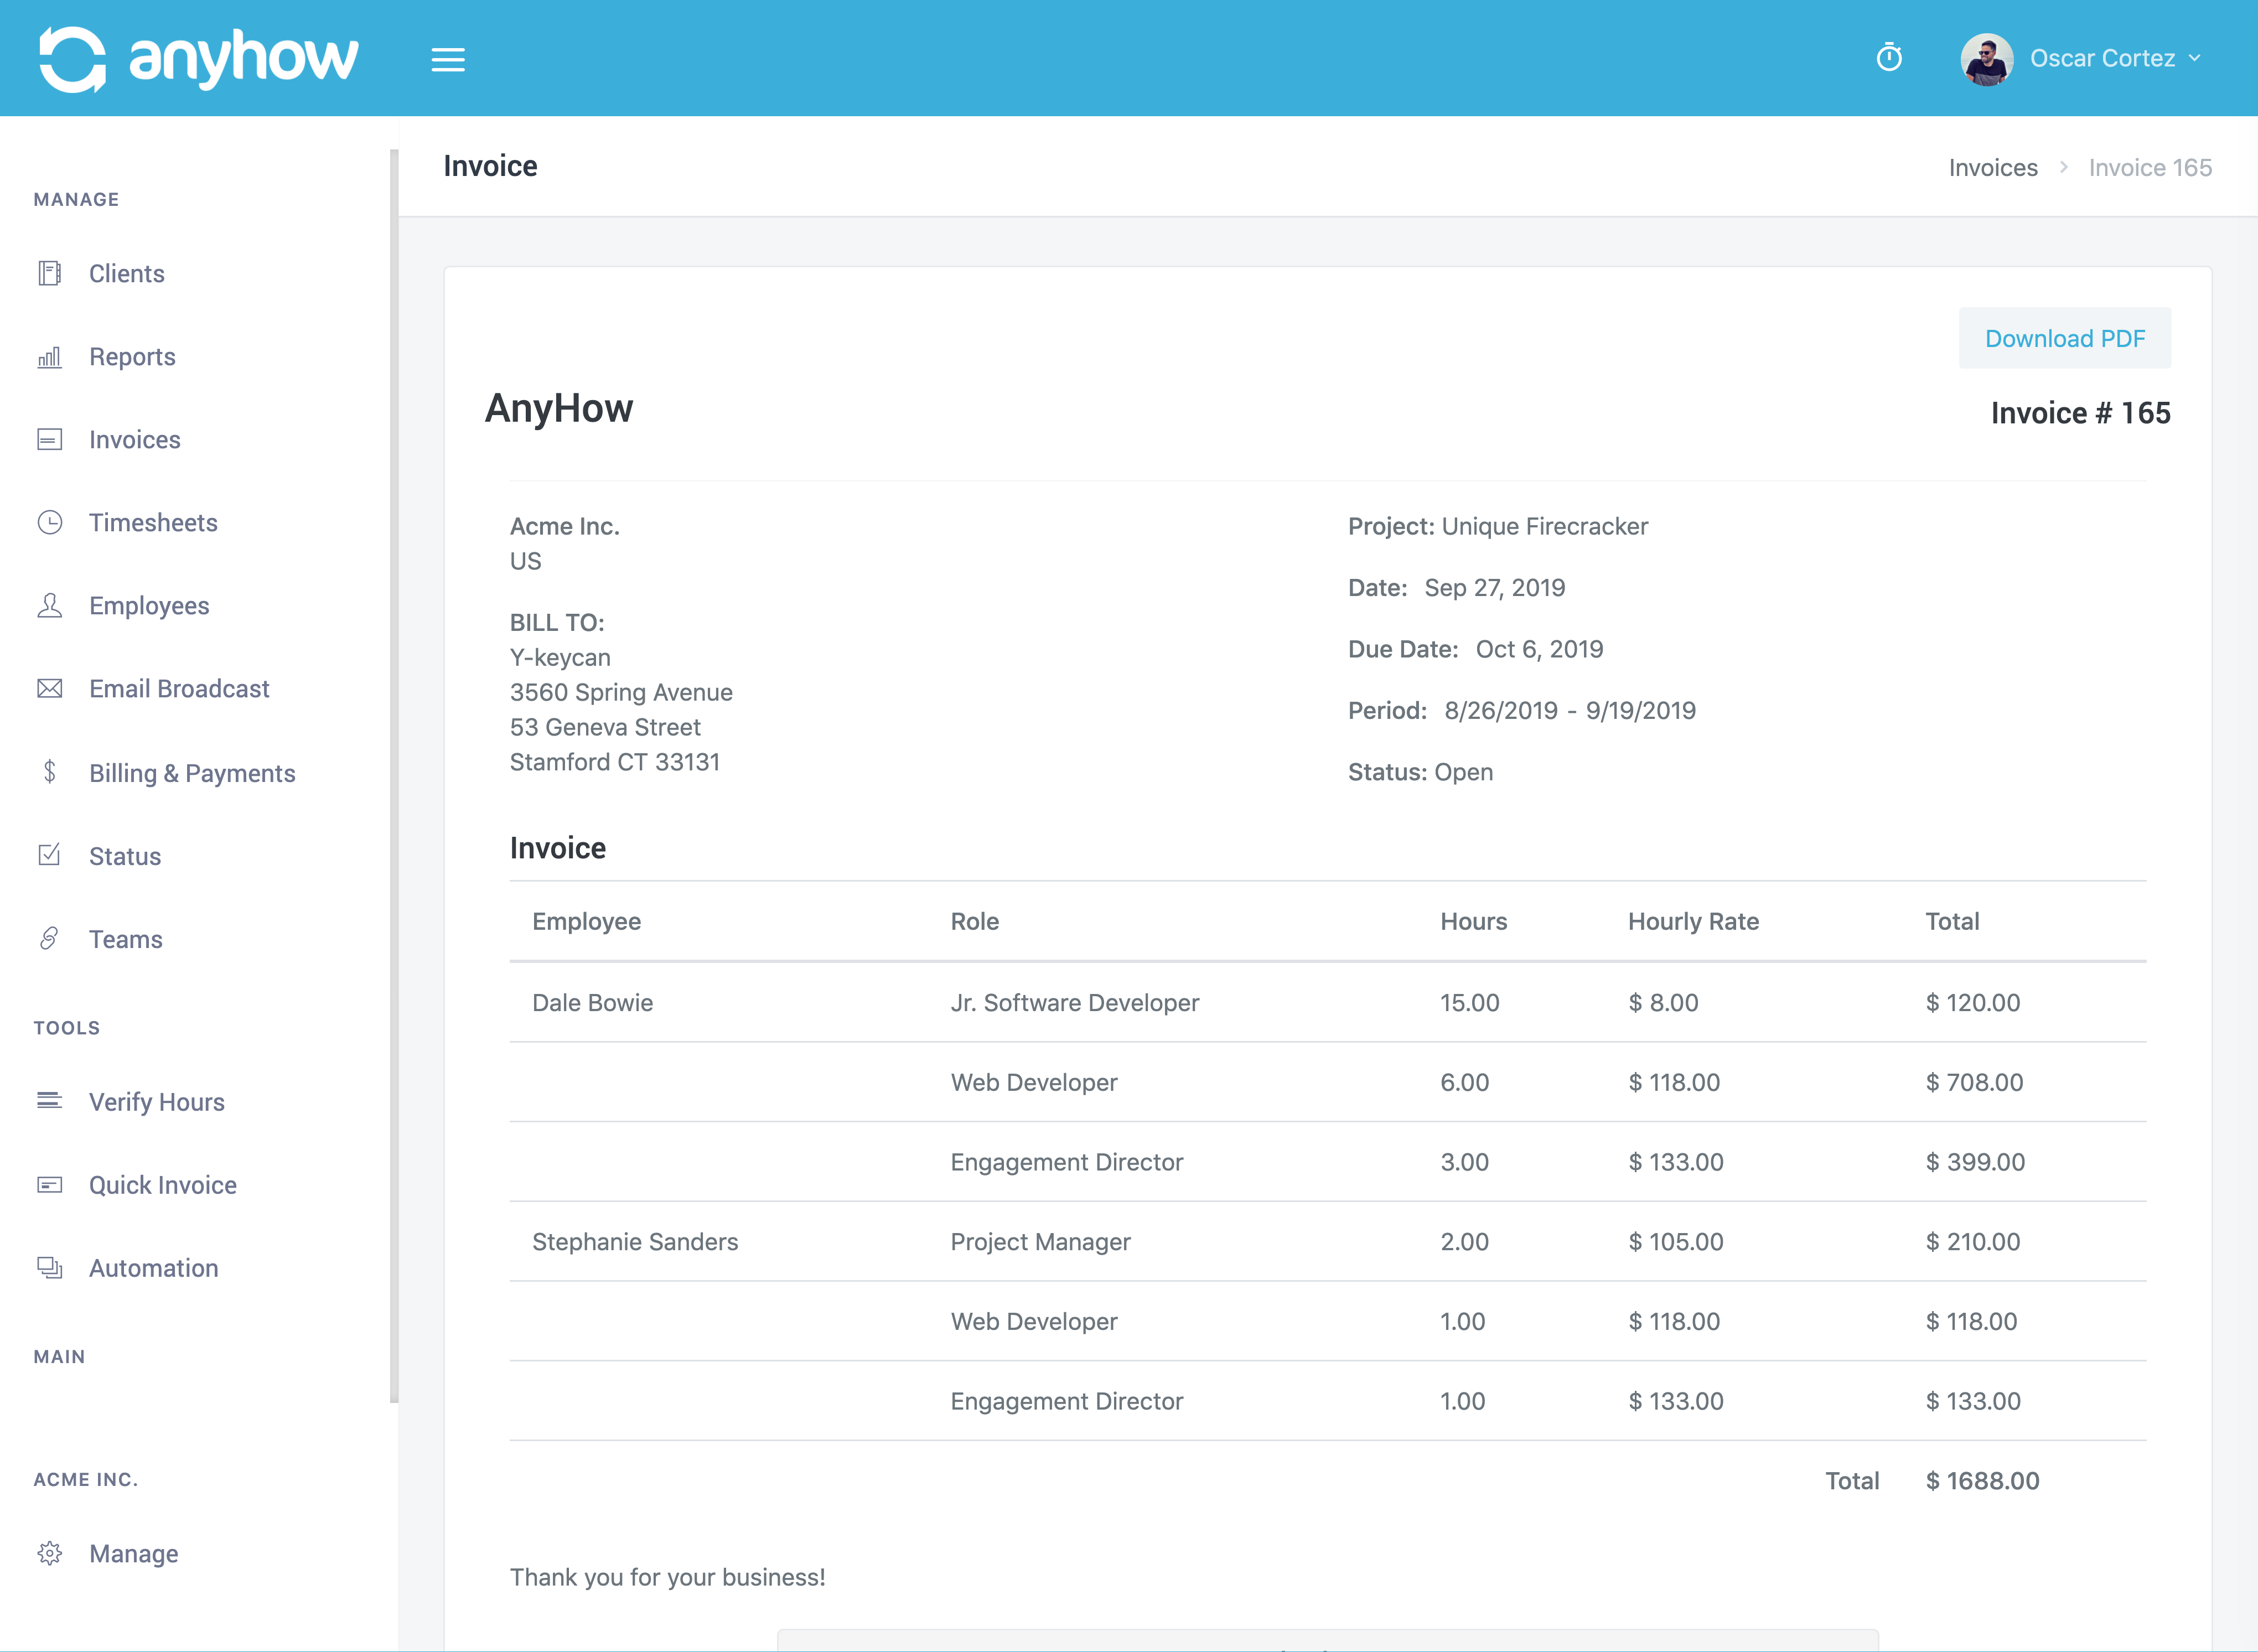Viewport: 2258px width, 1652px height.
Task: Open the Clients section icon in sidebar
Action: pos(49,273)
